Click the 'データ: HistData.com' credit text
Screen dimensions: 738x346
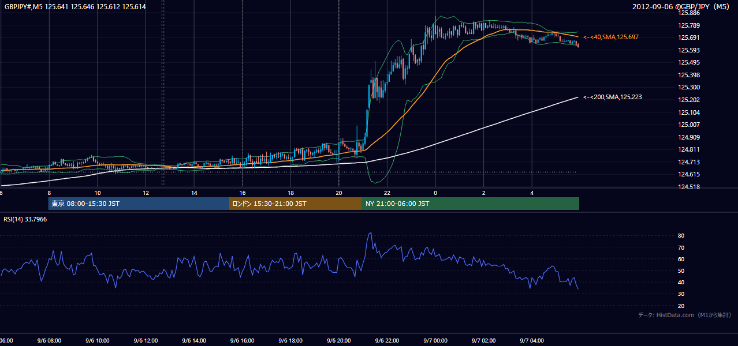tap(685, 315)
